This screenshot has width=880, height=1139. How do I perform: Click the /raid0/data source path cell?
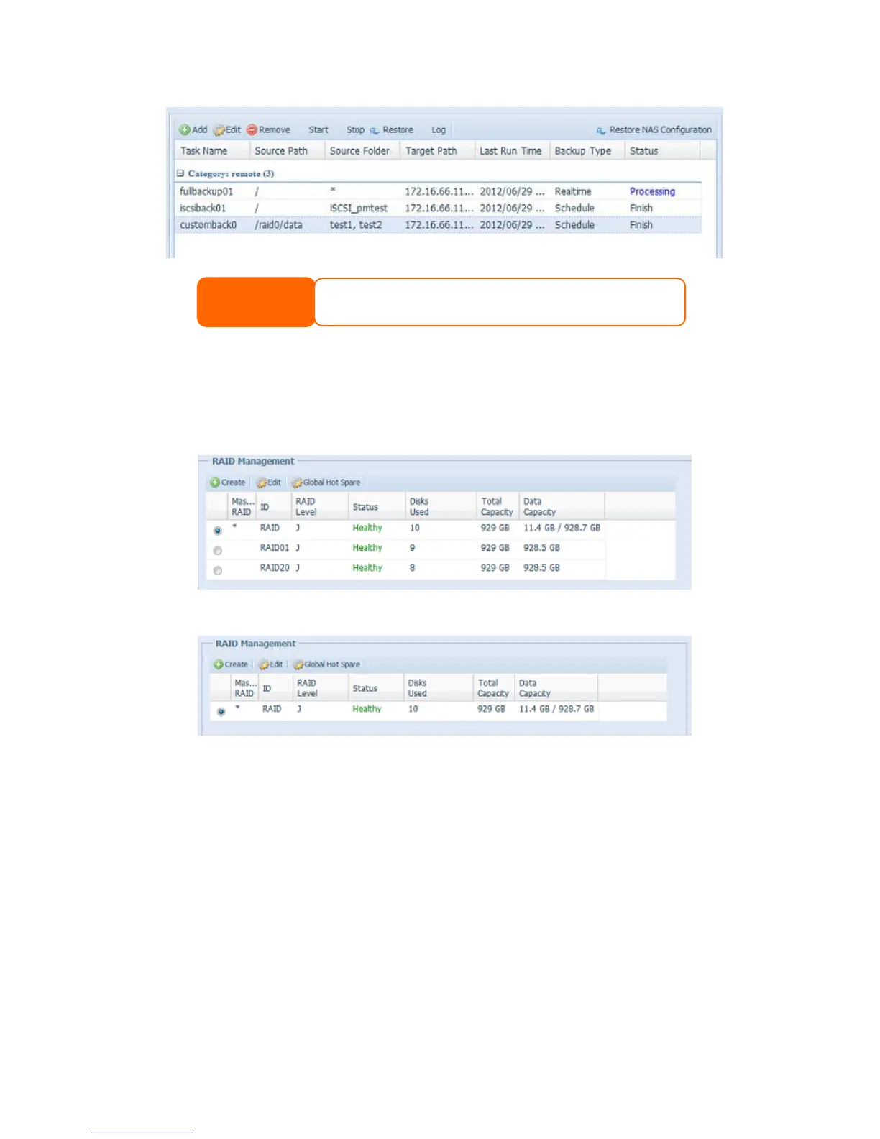click(278, 225)
